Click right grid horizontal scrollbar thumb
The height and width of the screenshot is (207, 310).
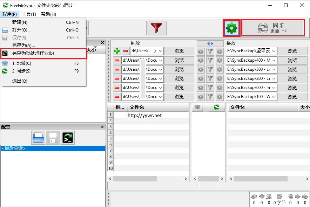click(261, 179)
